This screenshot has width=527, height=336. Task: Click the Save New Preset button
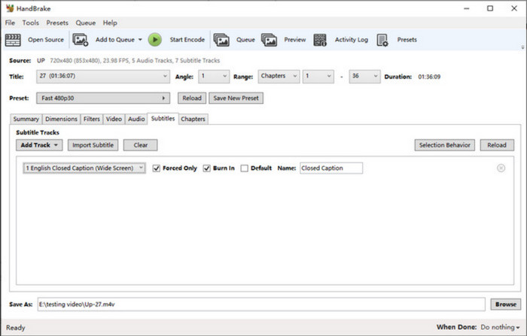point(236,98)
